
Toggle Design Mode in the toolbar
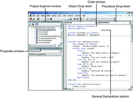pyautogui.click(x=71, y=19)
